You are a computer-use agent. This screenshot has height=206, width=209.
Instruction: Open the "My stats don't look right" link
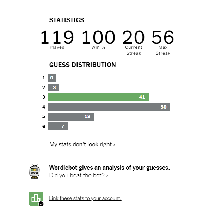click(x=82, y=144)
